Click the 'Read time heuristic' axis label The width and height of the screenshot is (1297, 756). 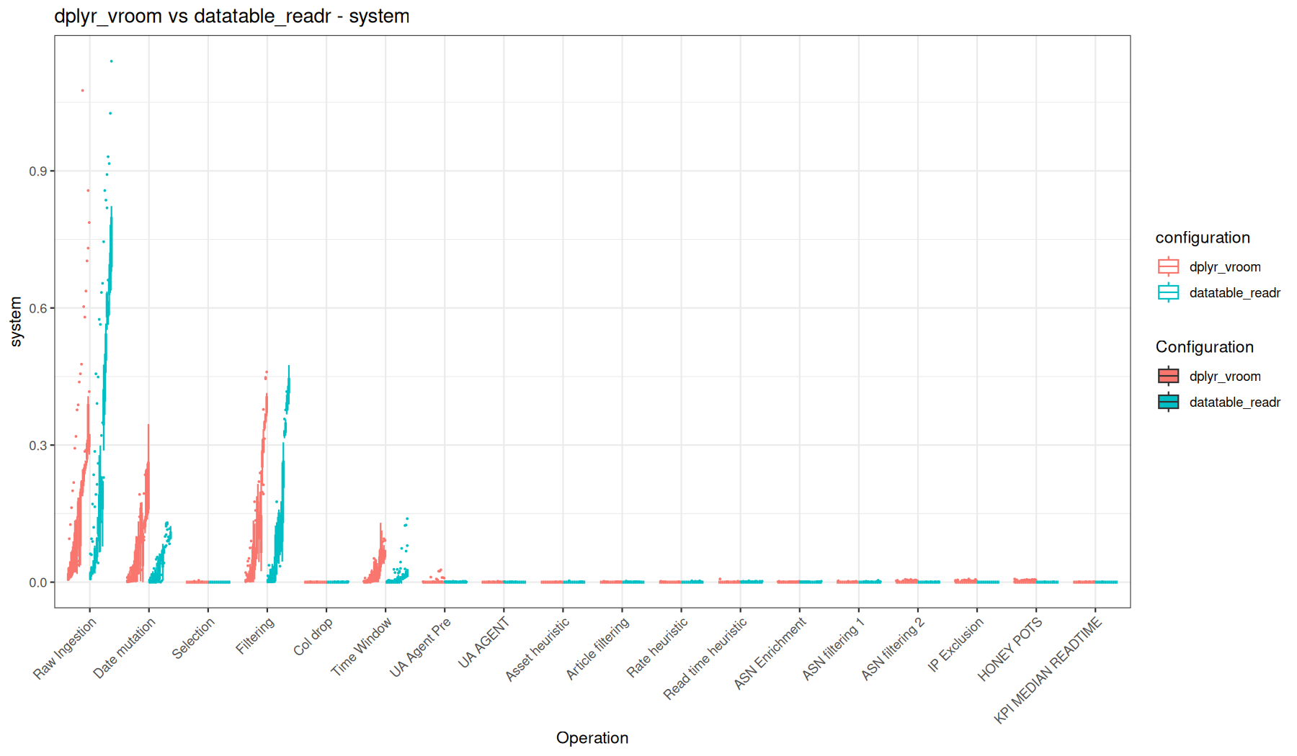click(x=705, y=659)
